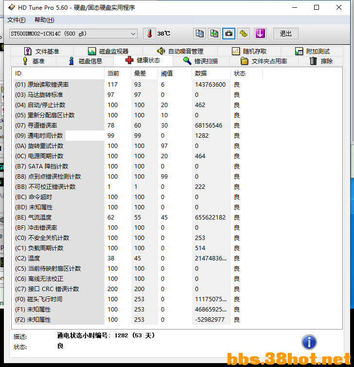Screen dimensions: 354x367
Task: Click data value 143763600
Action: click(x=210, y=85)
